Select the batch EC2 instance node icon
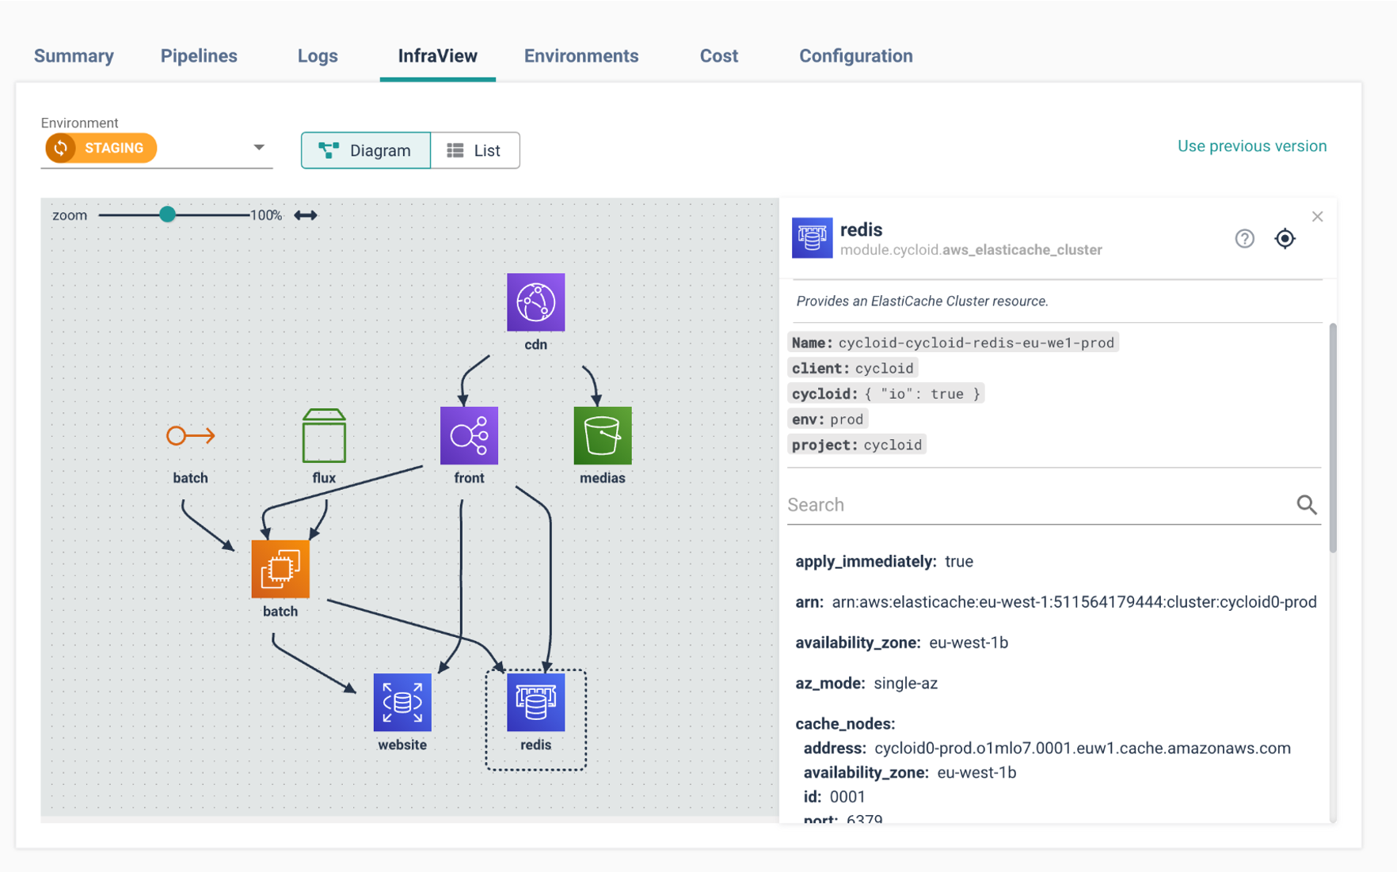 tap(280, 569)
